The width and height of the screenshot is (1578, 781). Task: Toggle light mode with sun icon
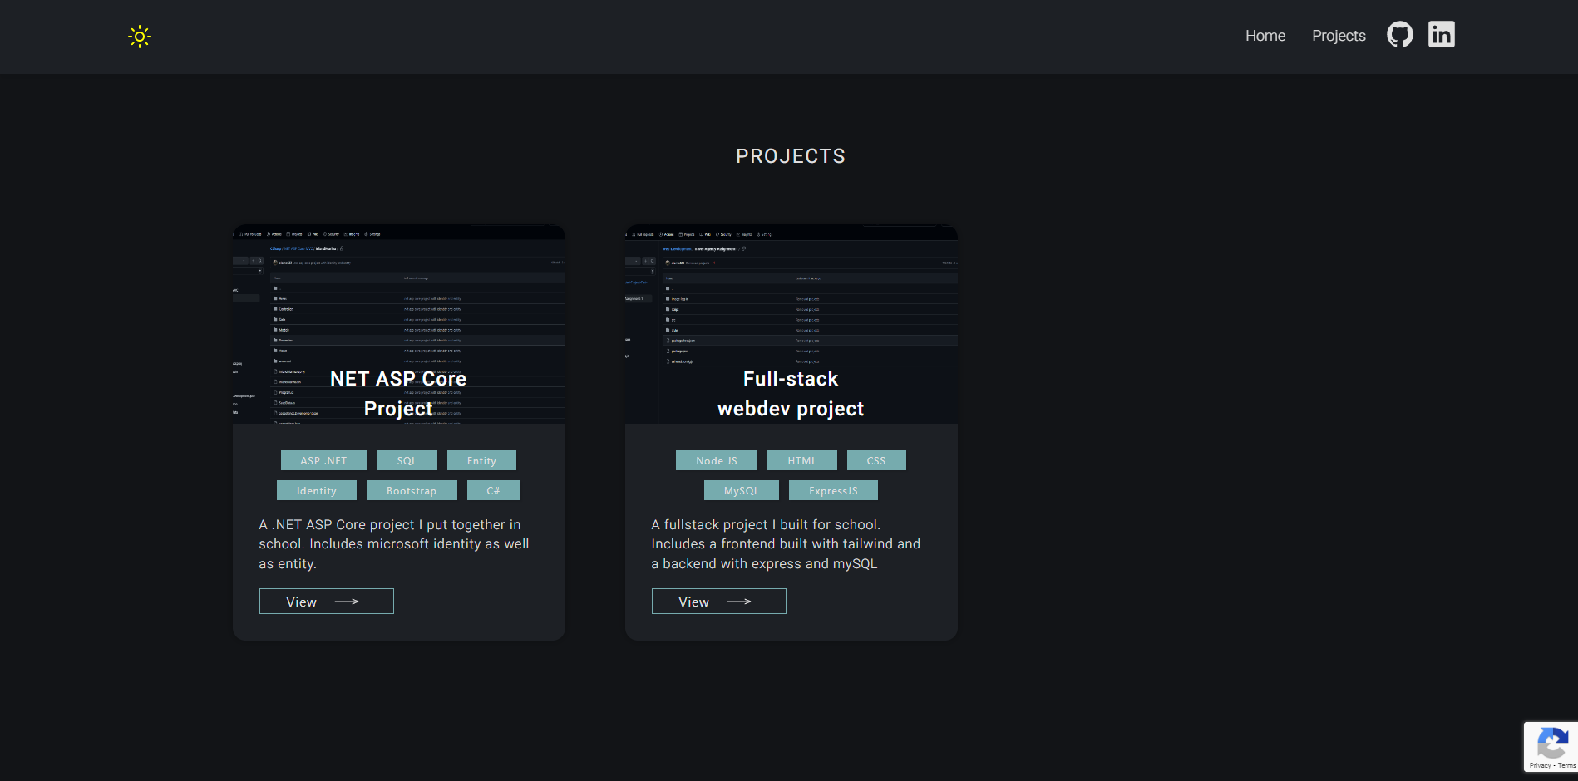coord(140,37)
